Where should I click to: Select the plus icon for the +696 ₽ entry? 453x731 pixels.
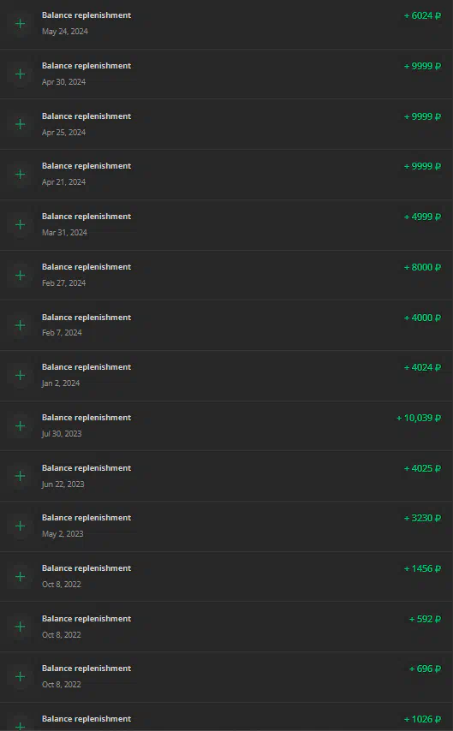tap(20, 676)
